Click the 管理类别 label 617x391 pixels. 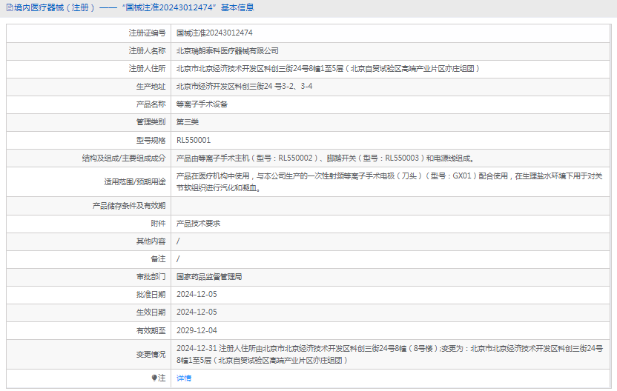pos(151,122)
